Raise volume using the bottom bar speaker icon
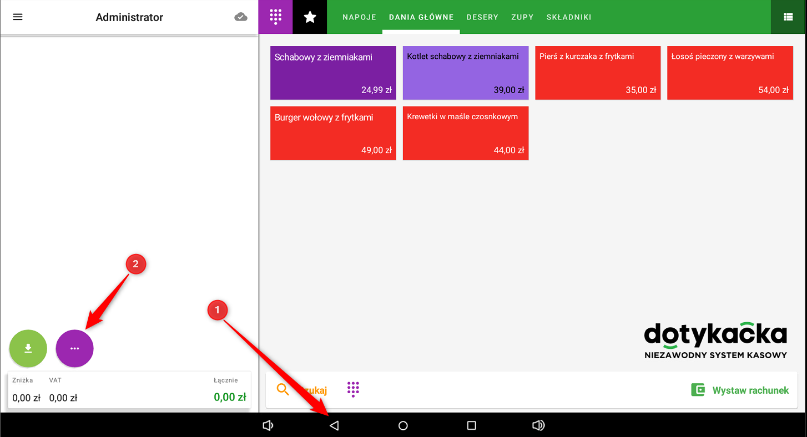The image size is (807, 437). coord(538,425)
